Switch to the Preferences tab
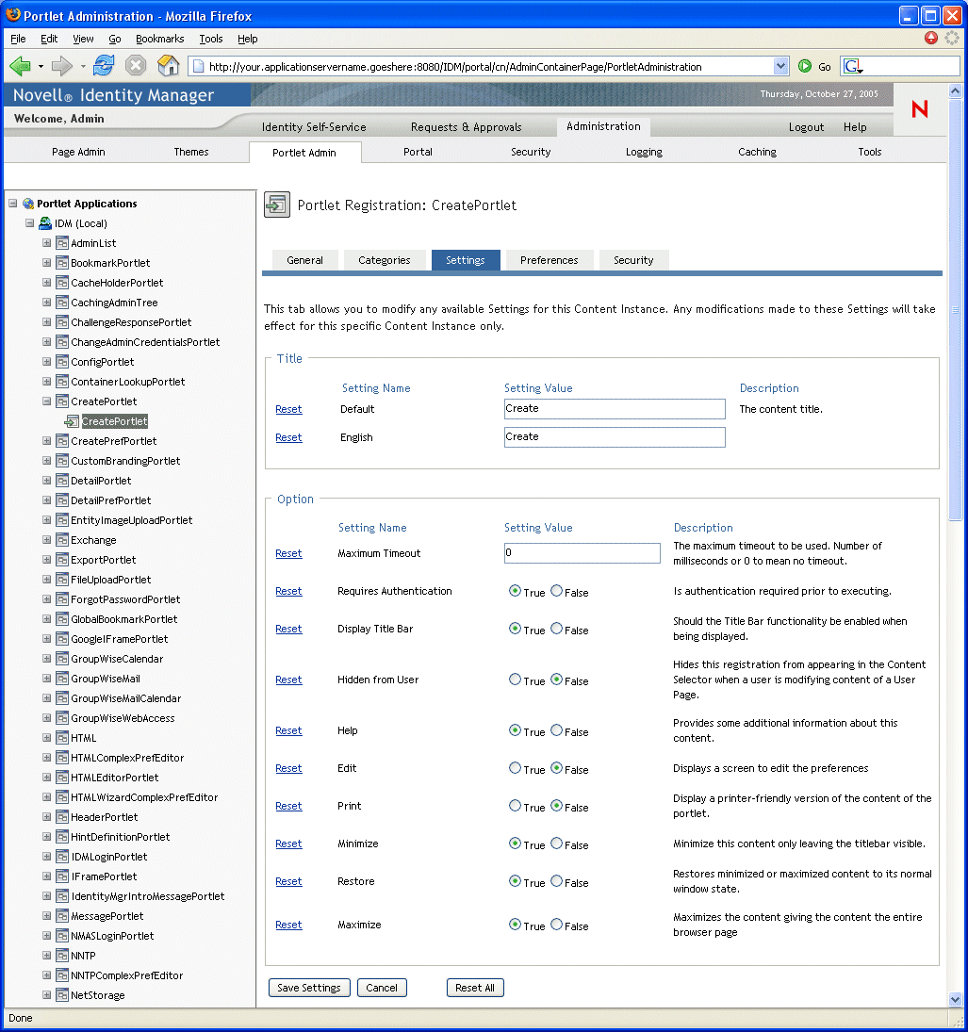 click(549, 260)
